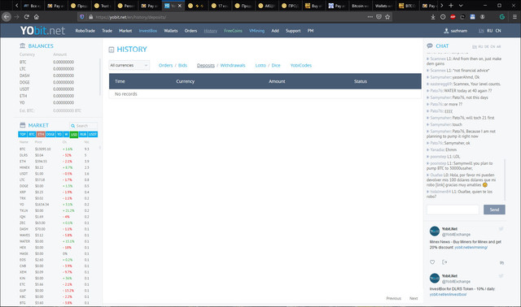Switch chat language to RU

tap(480, 47)
